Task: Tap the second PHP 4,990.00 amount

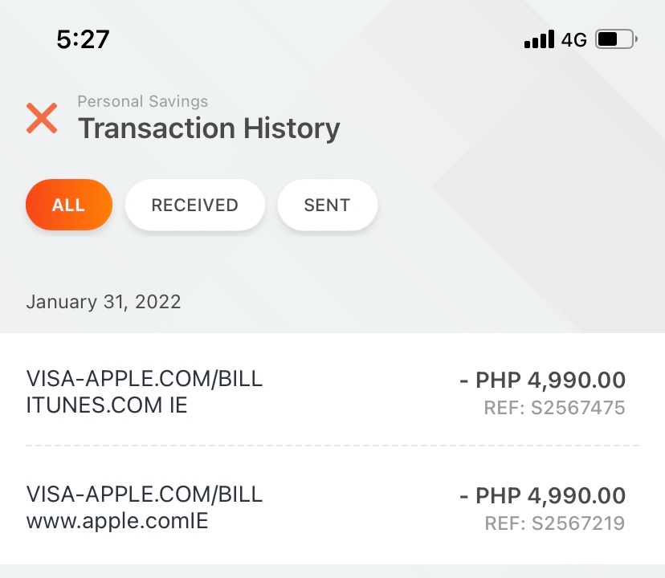Action: [x=542, y=495]
